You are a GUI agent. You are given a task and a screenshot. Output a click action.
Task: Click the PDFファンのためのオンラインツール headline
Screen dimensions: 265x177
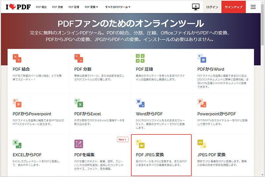131,23
